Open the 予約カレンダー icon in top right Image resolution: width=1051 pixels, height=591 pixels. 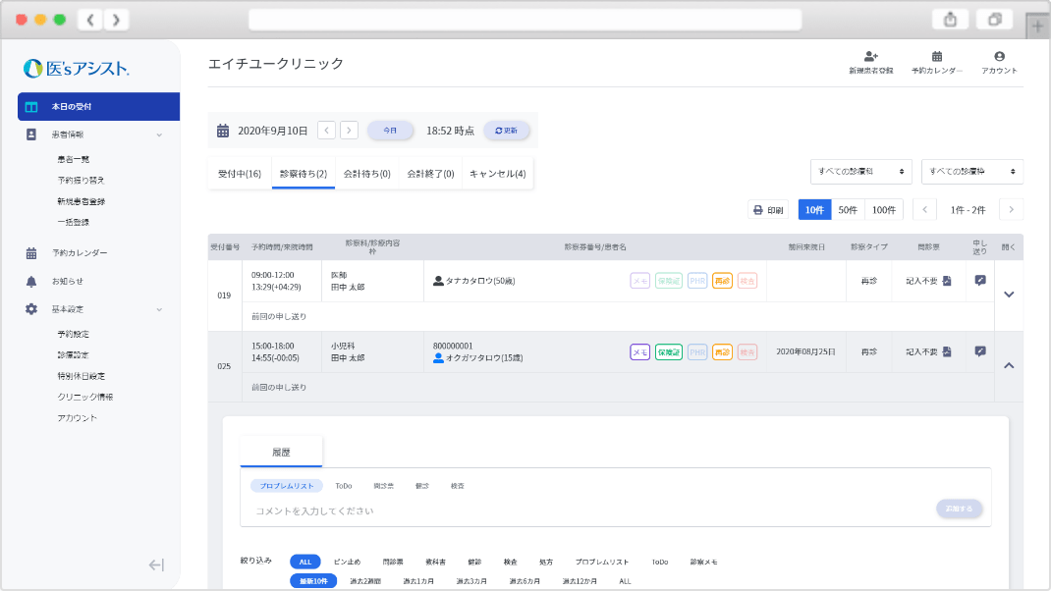(x=936, y=57)
